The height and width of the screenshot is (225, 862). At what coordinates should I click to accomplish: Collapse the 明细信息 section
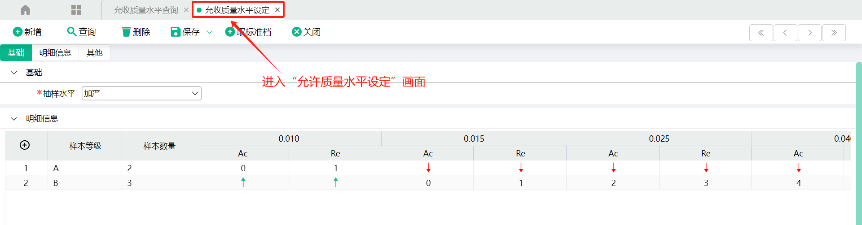[x=14, y=119]
